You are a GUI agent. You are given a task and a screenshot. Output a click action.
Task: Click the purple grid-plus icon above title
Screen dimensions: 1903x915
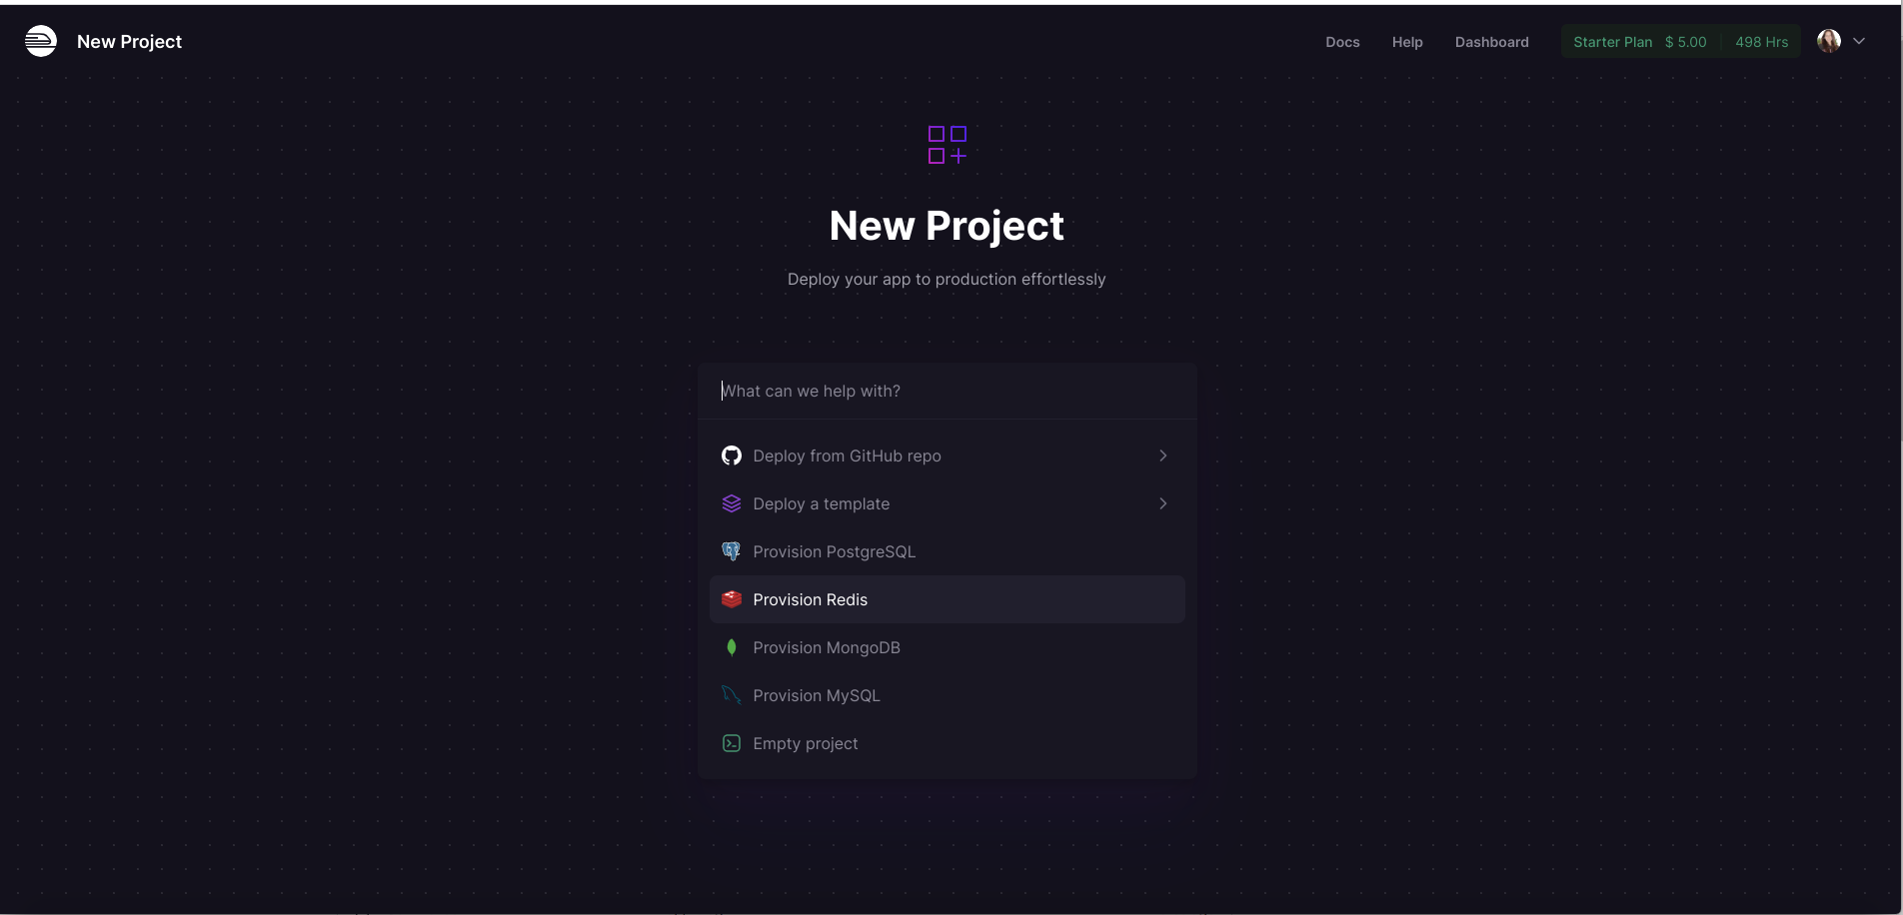click(x=948, y=145)
